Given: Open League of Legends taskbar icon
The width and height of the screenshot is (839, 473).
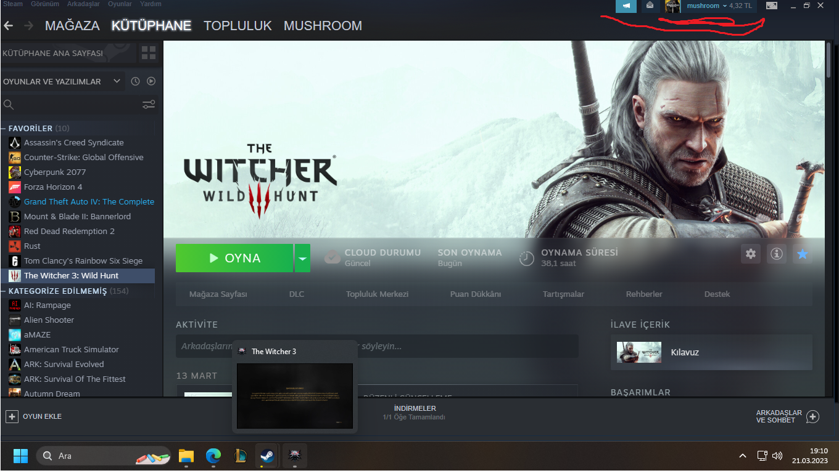Looking at the screenshot, I should tap(241, 456).
